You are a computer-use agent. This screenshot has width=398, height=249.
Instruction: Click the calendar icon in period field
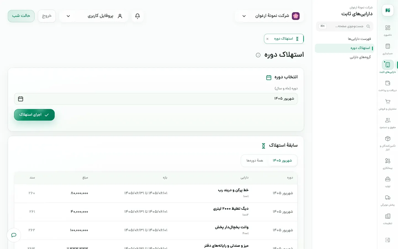point(20,99)
